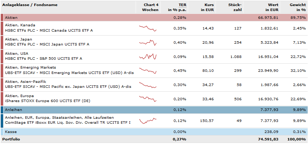The width and height of the screenshot is (308, 144).
Task: Open the MSCI Canada 4-week sparkline chart
Action: (148, 28)
